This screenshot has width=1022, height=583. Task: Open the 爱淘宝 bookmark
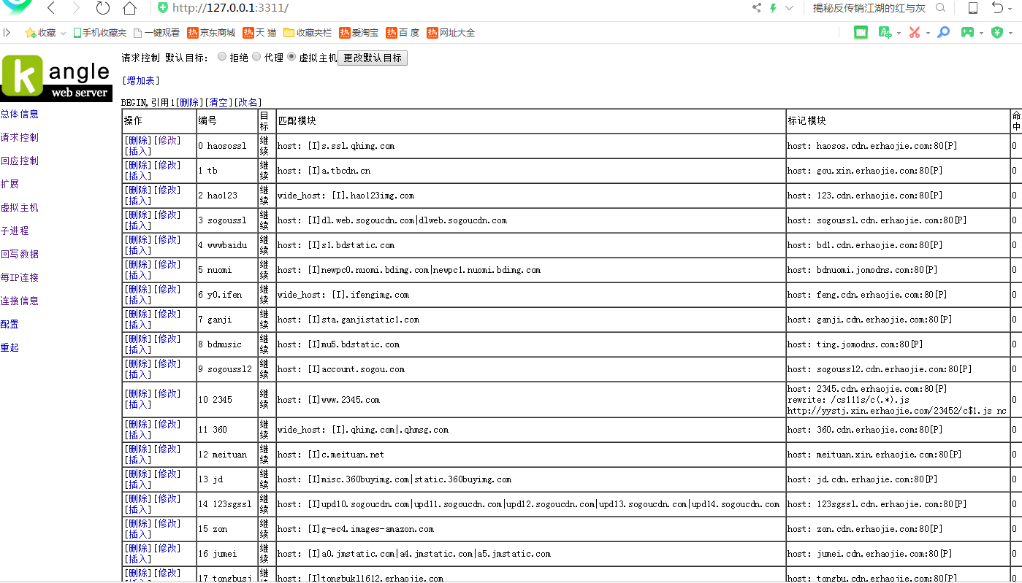click(x=359, y=33)
